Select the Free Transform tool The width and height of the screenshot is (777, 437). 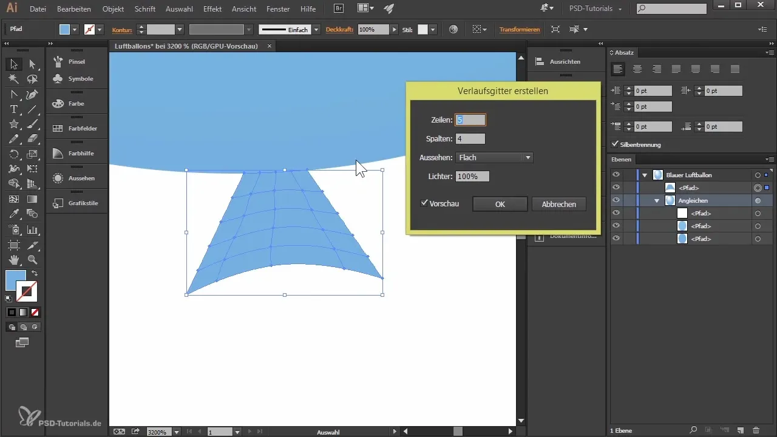pyautogui.click(x=33, y=169)
